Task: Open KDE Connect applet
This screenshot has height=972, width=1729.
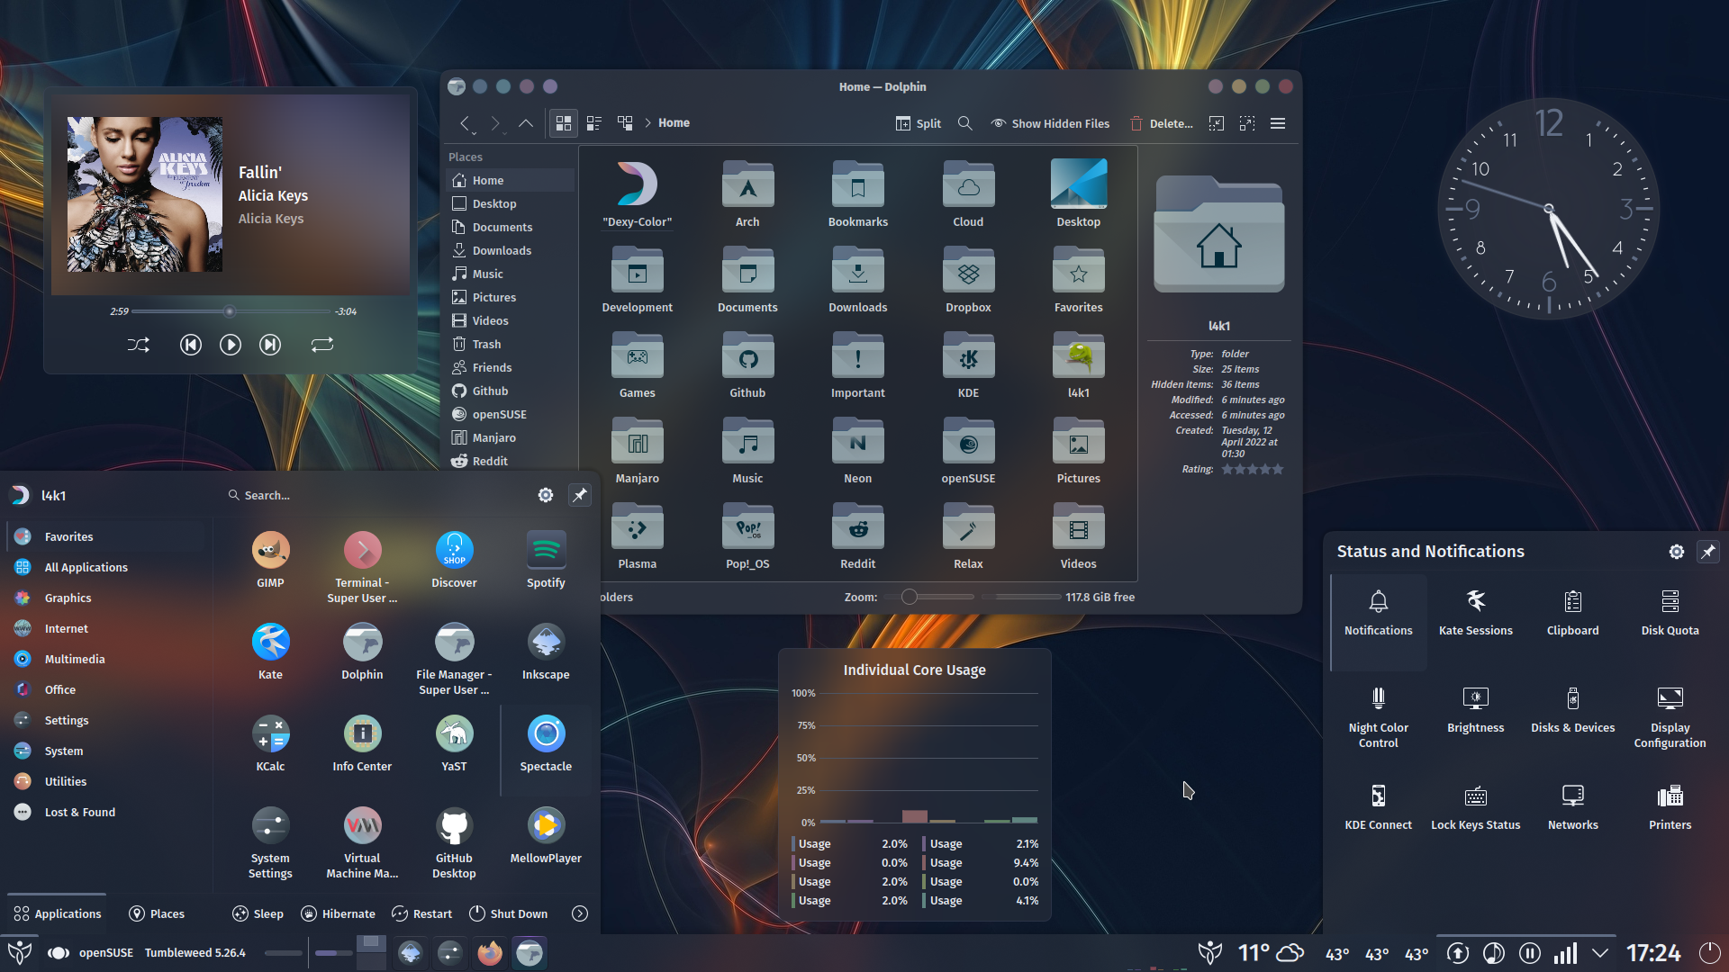Action: [x=1378, y=806]
